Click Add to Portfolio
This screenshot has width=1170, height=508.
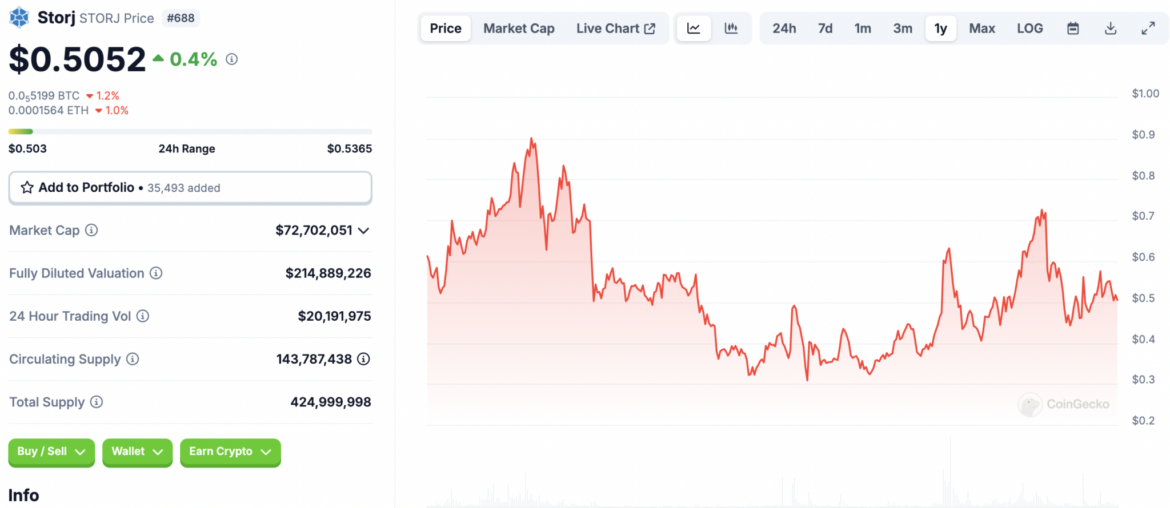[86, 187]
